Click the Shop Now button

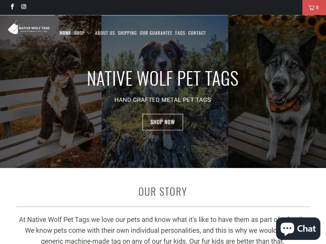click(x=163, y=122)
